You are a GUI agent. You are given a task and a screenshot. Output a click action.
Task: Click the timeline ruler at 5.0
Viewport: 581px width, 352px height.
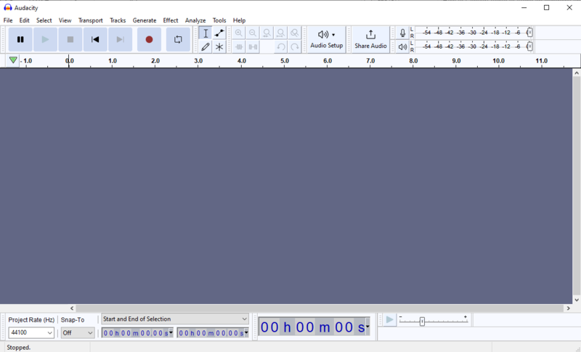coord(285,61)
